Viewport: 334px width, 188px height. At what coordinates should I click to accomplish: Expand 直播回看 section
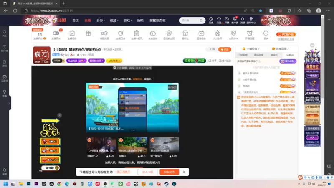pos(280,49)
